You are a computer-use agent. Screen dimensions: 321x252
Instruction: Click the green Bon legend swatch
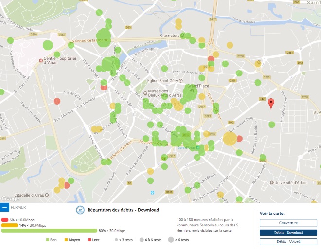click(48, 240)
